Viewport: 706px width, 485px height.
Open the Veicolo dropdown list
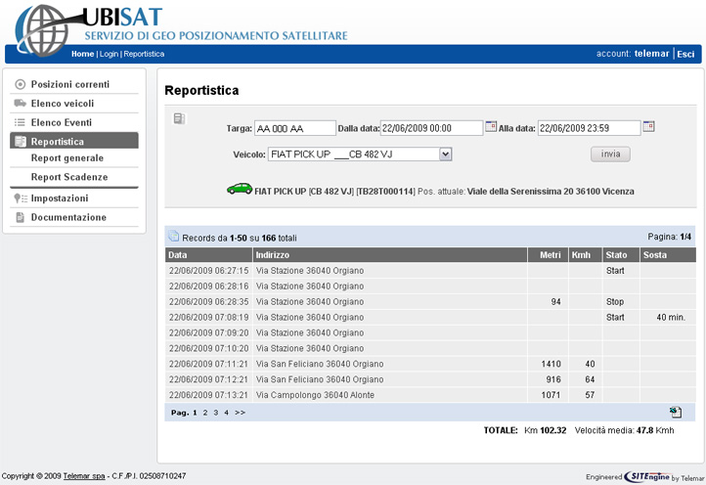445,154
